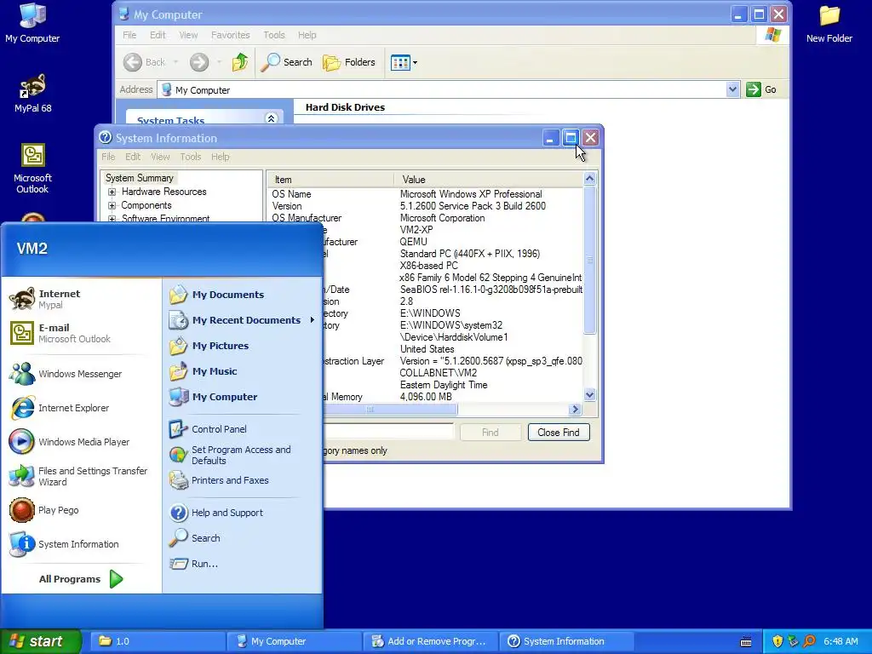The height and width of the screenshot is (654, 872).
Task: Go up one folder level icon
Action: click(239, 62)
